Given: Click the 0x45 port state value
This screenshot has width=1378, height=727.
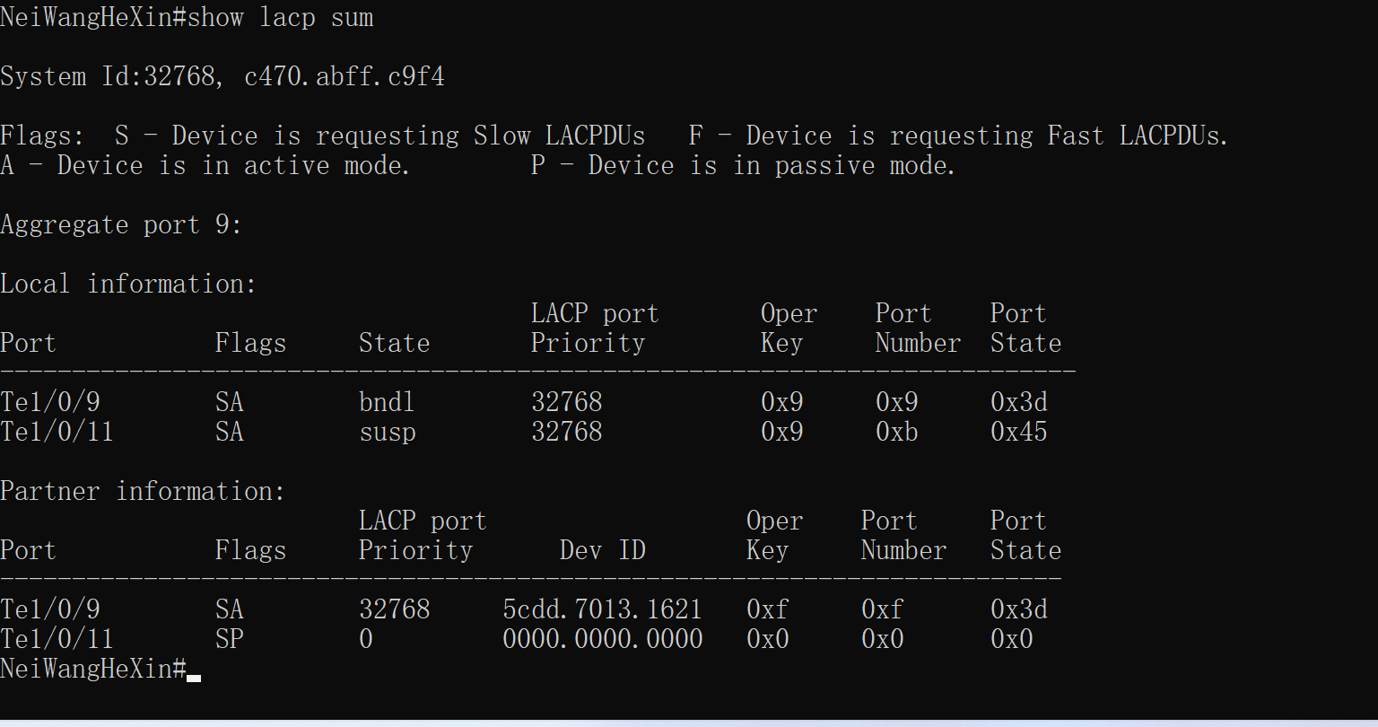Looking at the screenshot, I should click(x=1018, y=433).
